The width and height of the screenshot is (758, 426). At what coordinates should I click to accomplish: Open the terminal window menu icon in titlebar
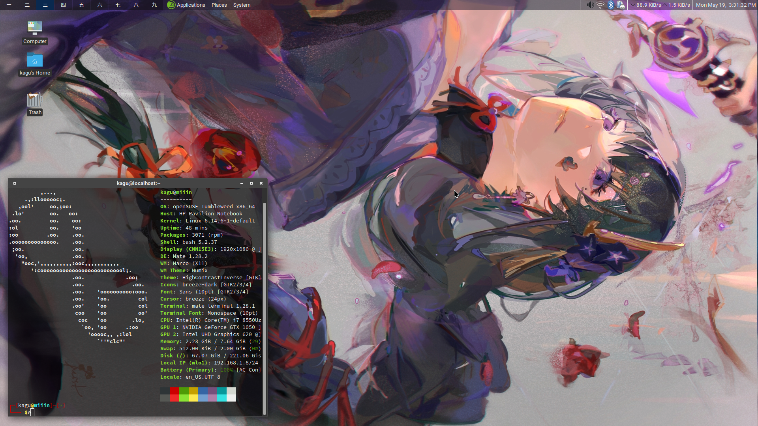15,183
